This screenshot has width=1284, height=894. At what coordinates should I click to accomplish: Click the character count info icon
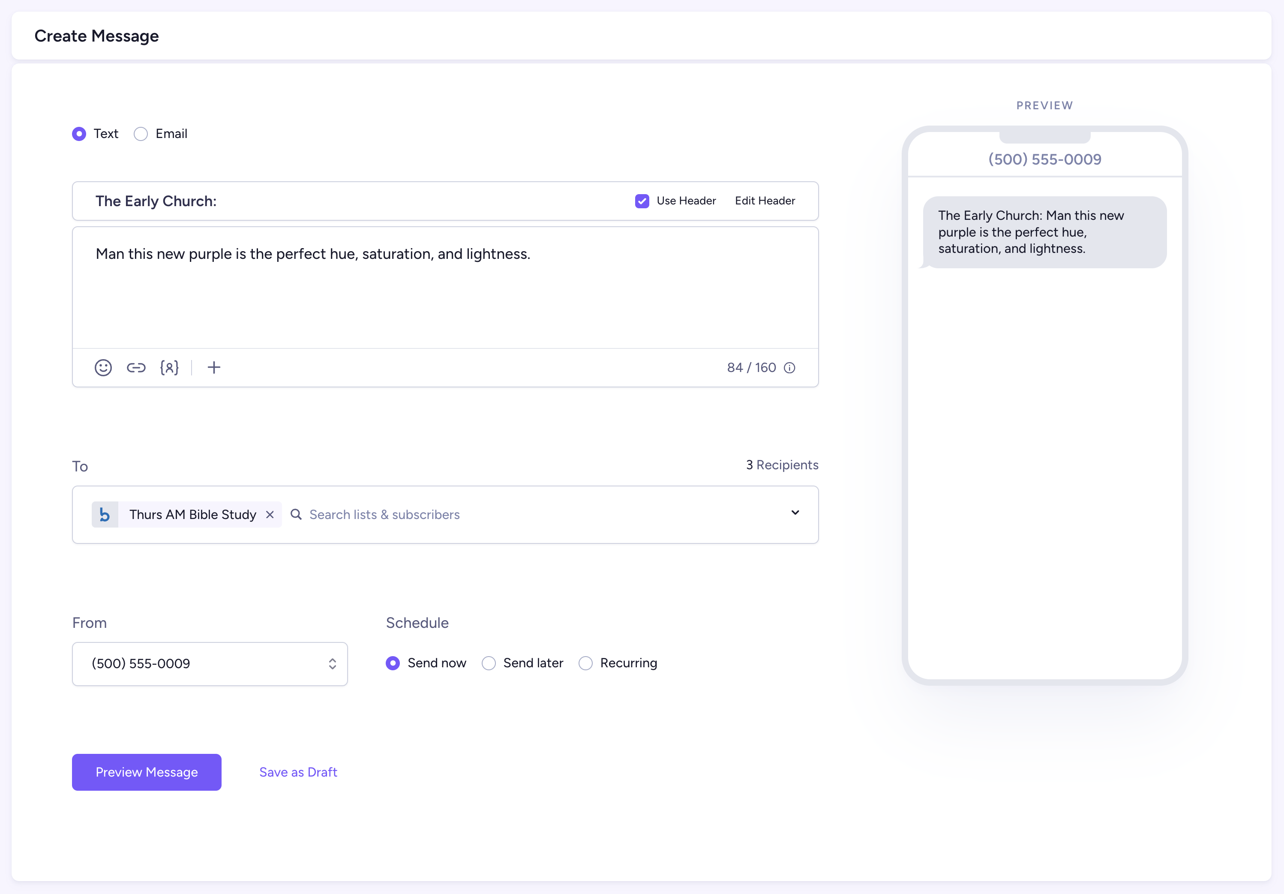point(789,368)
